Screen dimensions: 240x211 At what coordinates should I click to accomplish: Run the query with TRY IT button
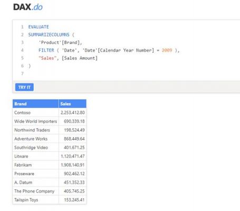[x=24, y=87]
